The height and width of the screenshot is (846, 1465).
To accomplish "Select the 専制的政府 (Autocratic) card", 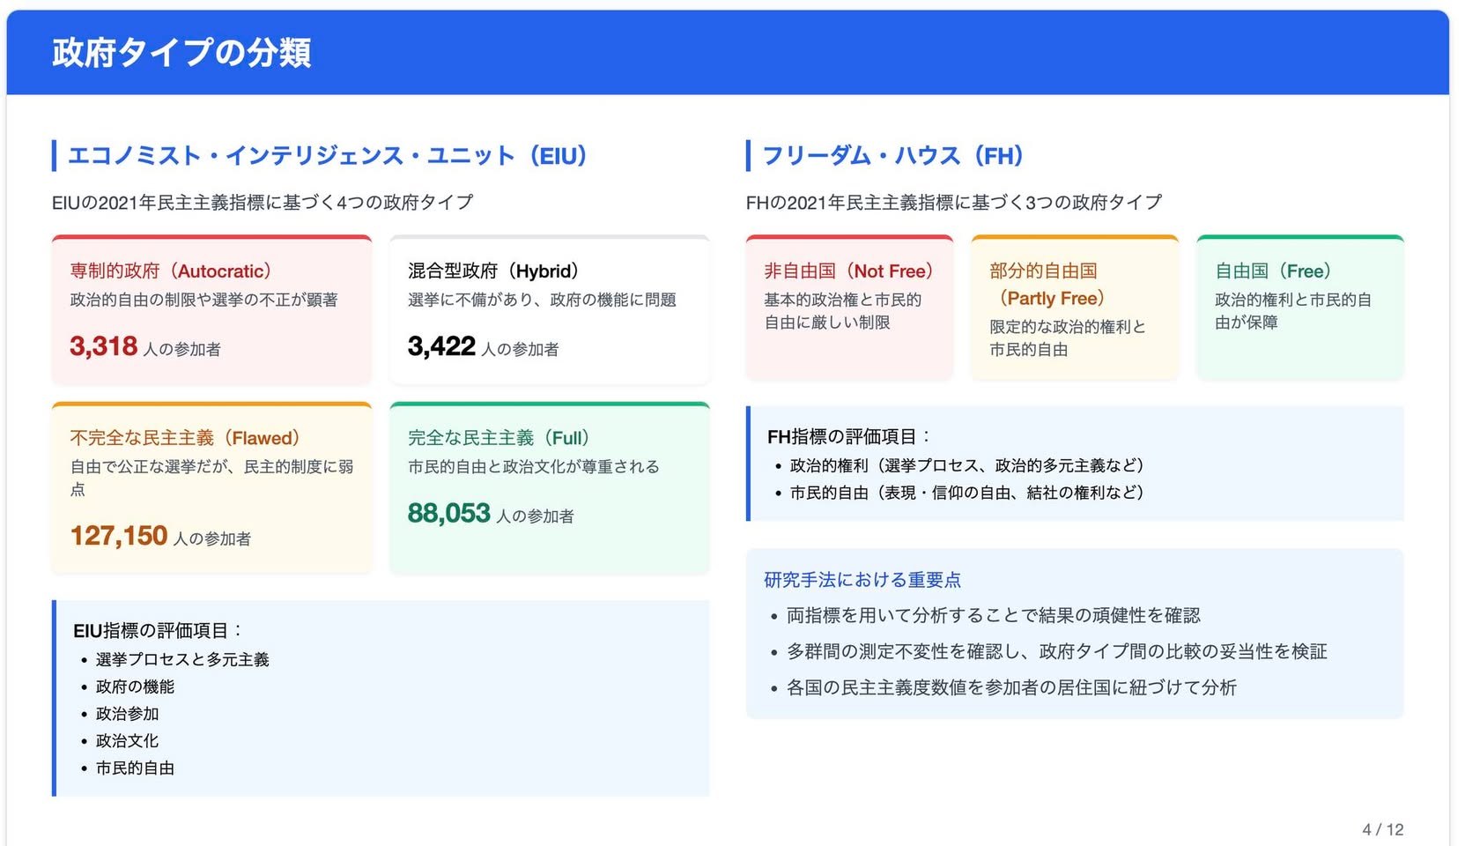I will tap(211, 309).
